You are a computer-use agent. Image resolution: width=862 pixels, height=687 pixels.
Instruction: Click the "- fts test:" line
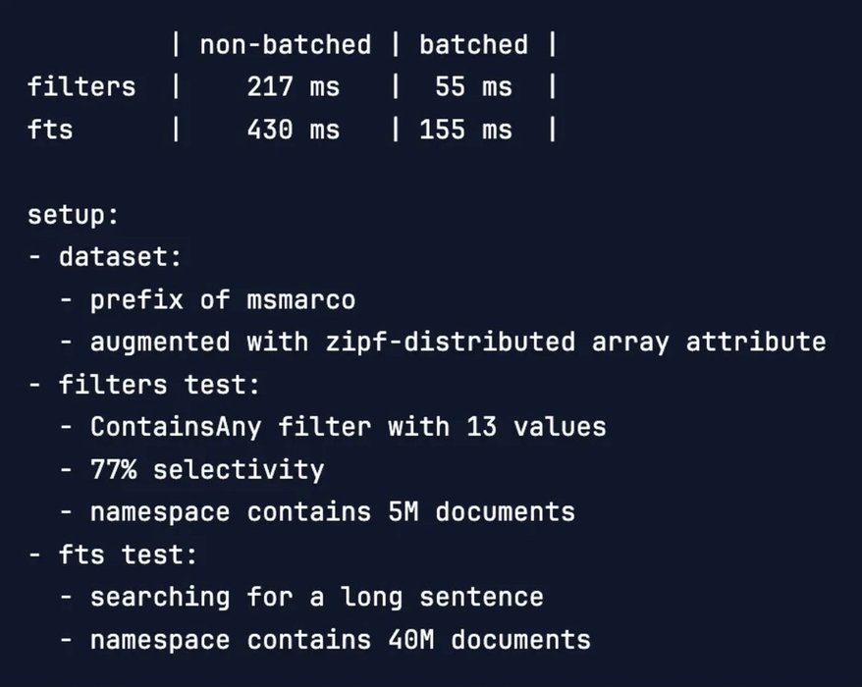(x=113, y=555)
